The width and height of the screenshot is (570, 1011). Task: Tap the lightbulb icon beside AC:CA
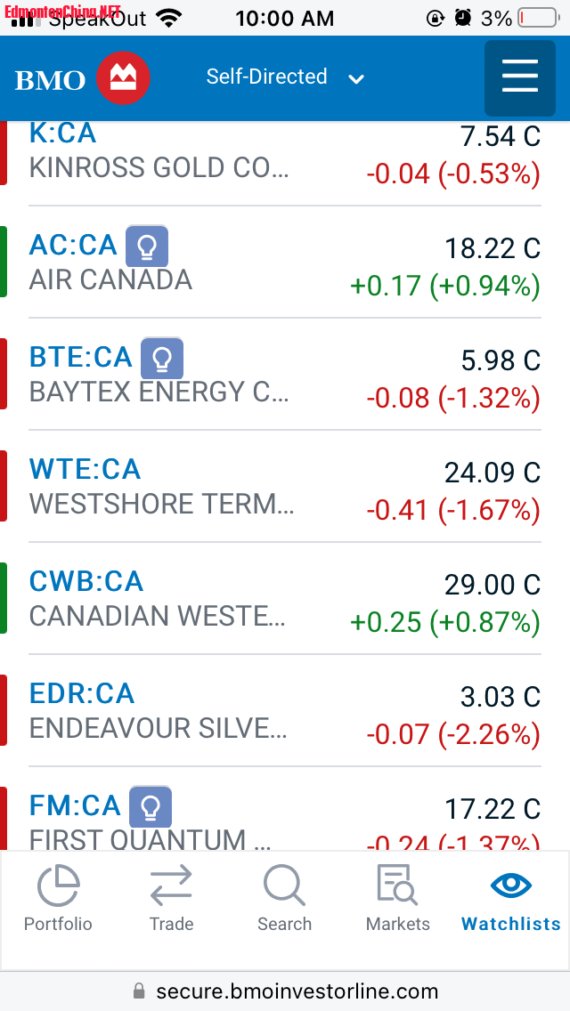(x=147, y=247)
